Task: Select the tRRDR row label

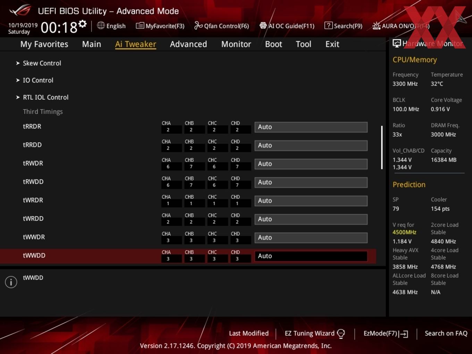Action: (x=32, y=126)
